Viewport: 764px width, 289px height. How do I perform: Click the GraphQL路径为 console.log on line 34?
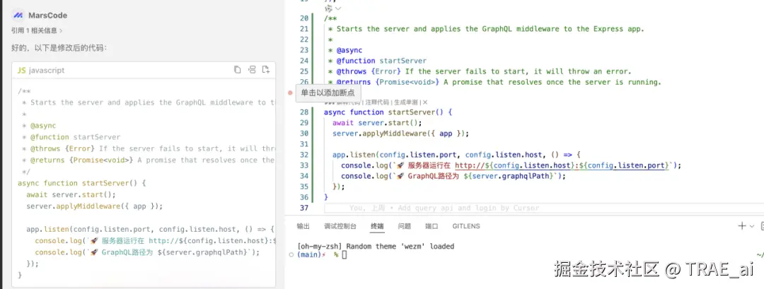point(453,176)
